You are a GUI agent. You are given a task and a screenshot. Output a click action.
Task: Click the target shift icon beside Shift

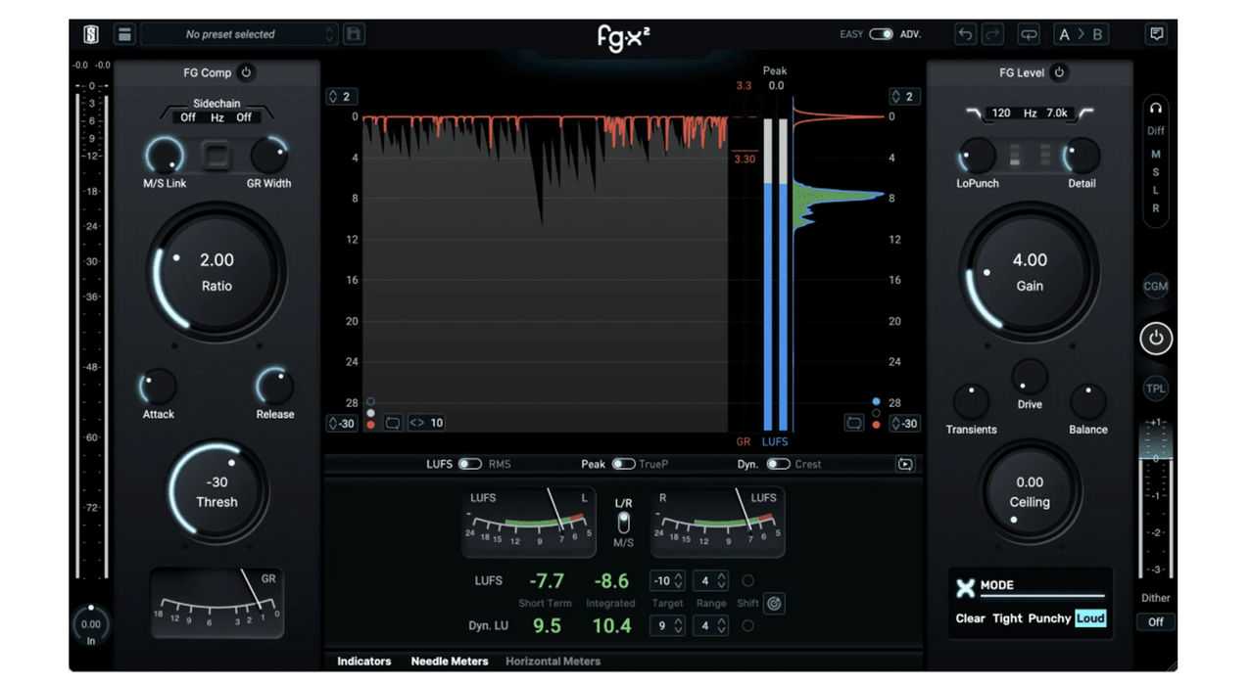click(774, 604)
